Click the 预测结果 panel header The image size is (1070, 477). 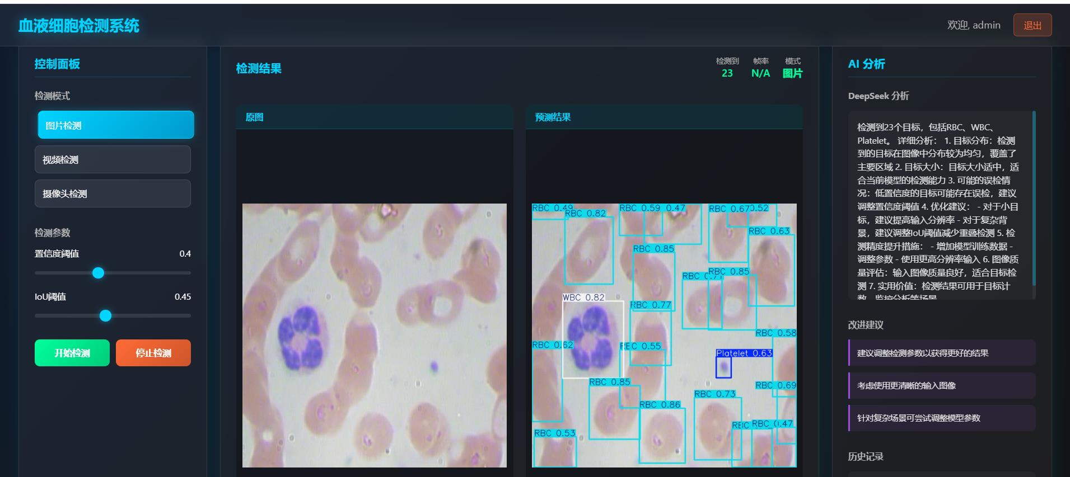click(x=664, y=117)
